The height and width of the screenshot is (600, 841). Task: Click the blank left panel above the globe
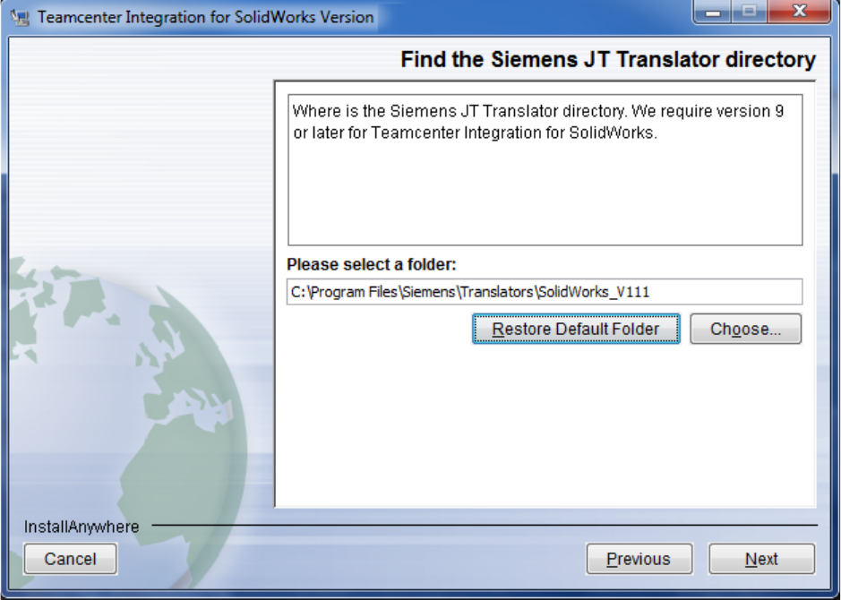pyautogui.click(x=134, y=152)
